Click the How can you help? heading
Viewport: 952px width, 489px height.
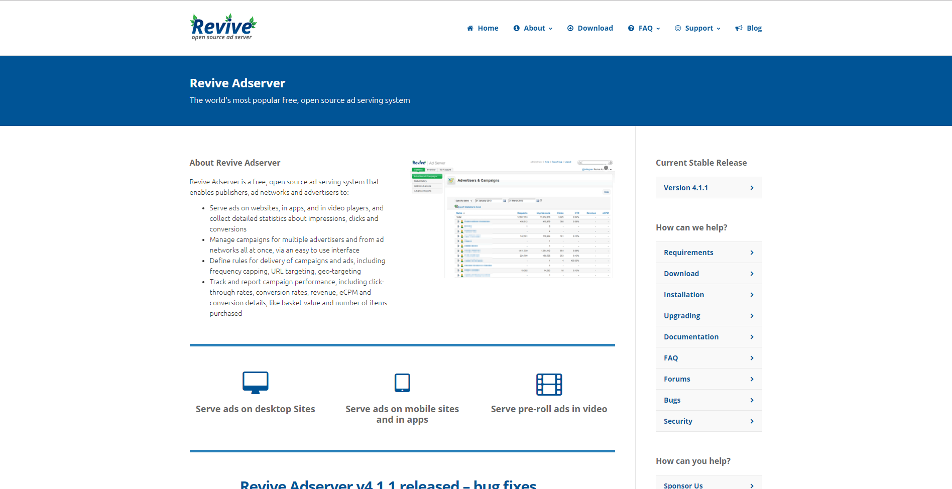tap(693, 461)
